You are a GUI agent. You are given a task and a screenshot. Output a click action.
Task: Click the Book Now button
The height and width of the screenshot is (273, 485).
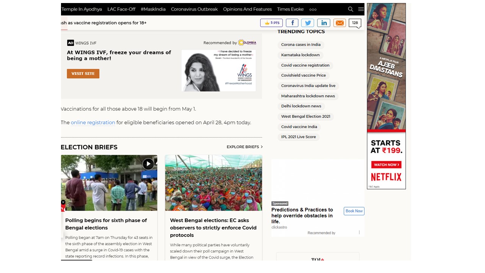pos(354,211)
